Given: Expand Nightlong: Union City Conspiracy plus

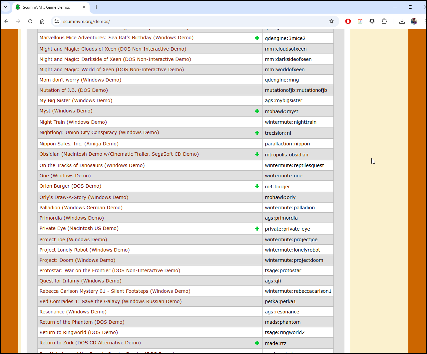Looking at the screenshot, I should (257, 133).
